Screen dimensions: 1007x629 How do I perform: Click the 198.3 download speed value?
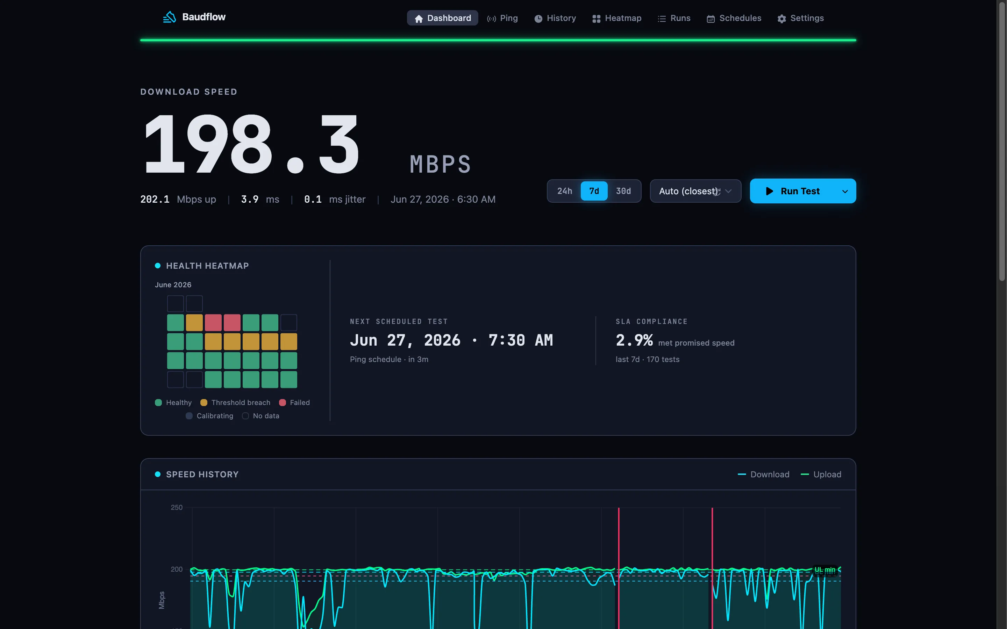tap(252, 144)
